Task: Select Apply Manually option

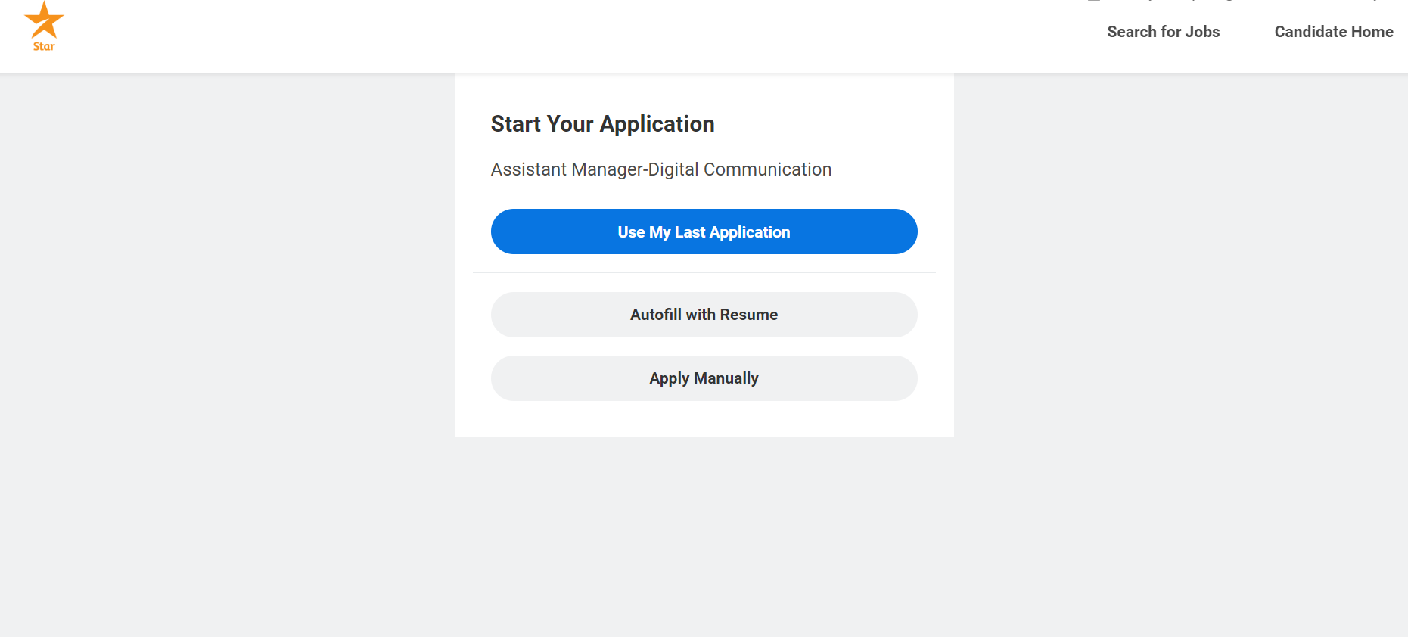Action: pos(704,378)
